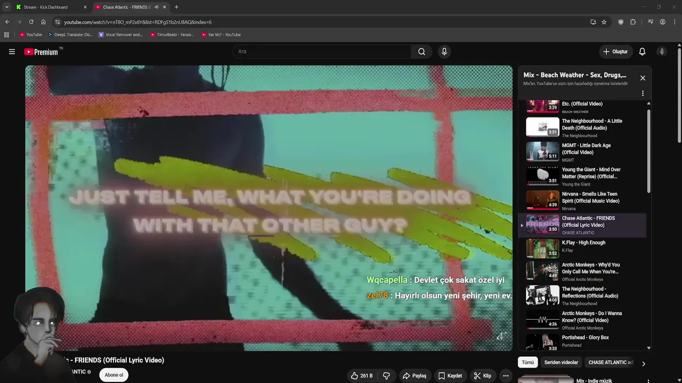Open YouTube notifications bell
The height and width of the screenshot is (383, 682).
tap(642, 52)
